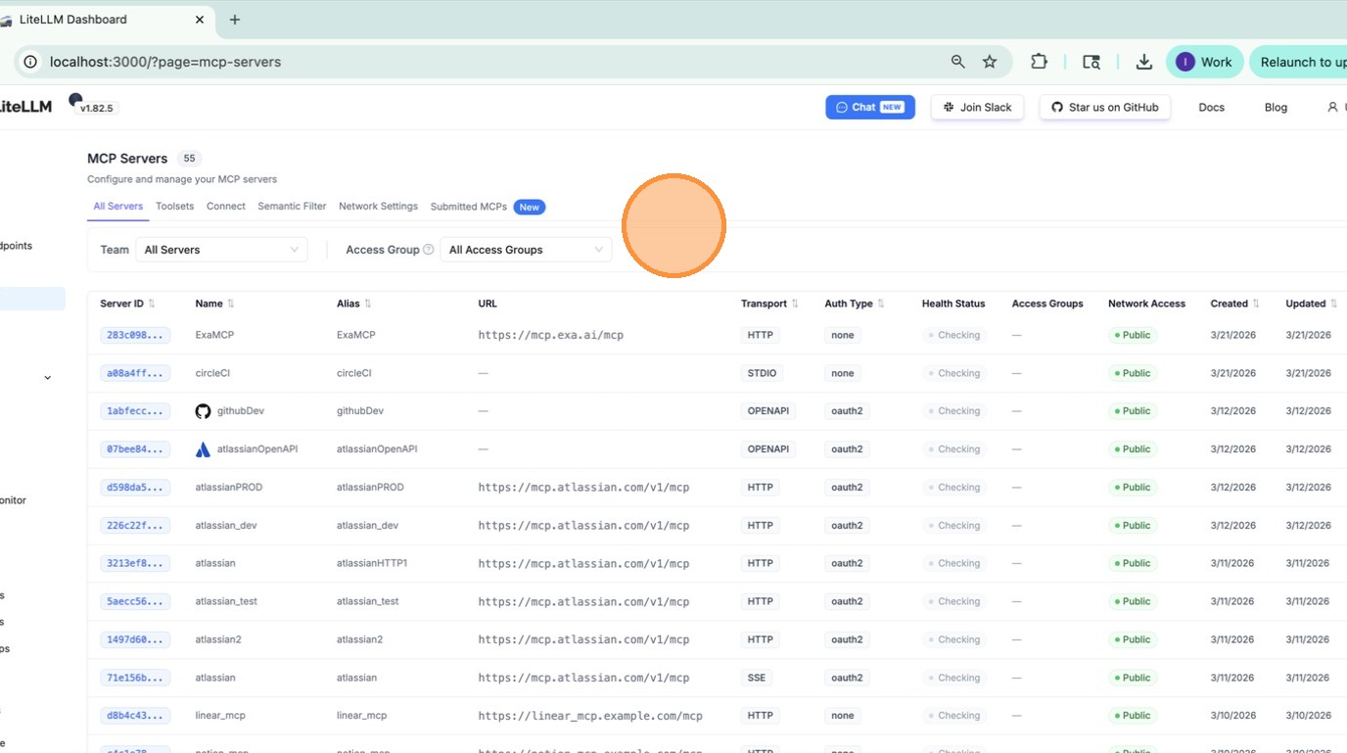1347x753 pixels.
Task: Open the All Access Groups dropdown
Action: pos(527,250)
